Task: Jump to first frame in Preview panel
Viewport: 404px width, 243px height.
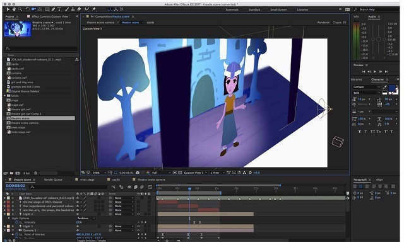Action: 364,72
